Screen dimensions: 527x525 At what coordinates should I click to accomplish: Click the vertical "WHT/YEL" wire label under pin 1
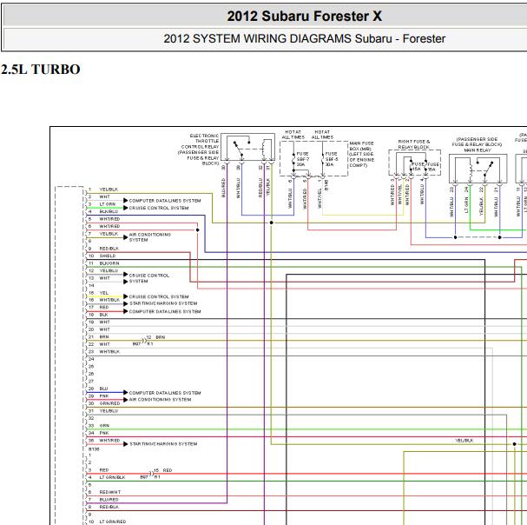pyautogui.click(x=319, y=198)
